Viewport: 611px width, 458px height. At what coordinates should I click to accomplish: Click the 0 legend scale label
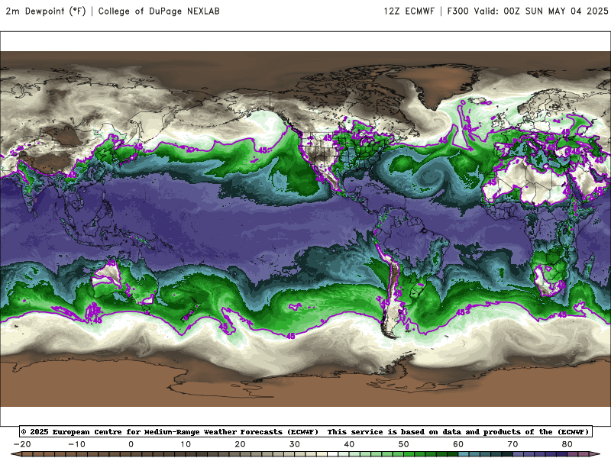[131, 444]
